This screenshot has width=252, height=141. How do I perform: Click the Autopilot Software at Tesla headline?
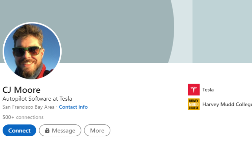(x=37, y=98)
